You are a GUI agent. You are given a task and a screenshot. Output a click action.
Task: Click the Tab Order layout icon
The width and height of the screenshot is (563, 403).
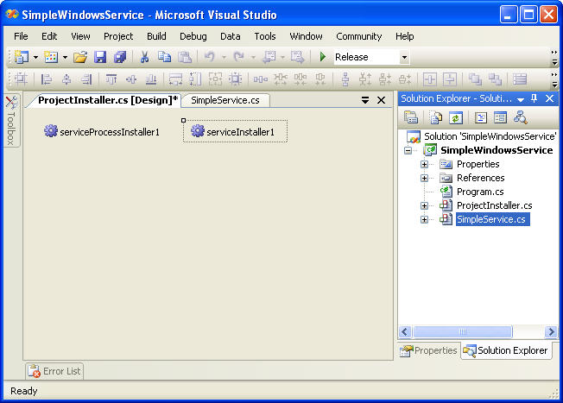coord(520,79)
